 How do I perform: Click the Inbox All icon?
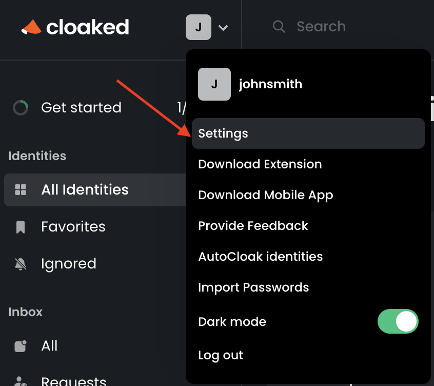[x=21, y=346]
